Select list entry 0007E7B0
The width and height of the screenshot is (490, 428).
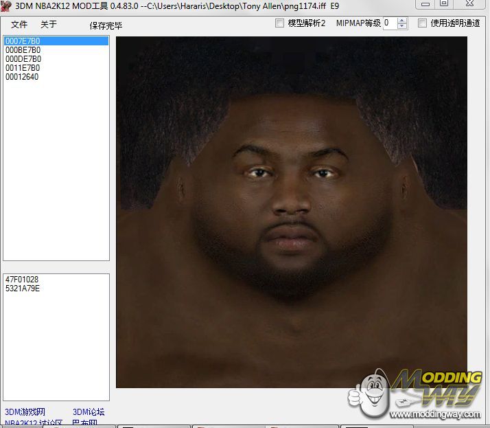tap(23, 41)
